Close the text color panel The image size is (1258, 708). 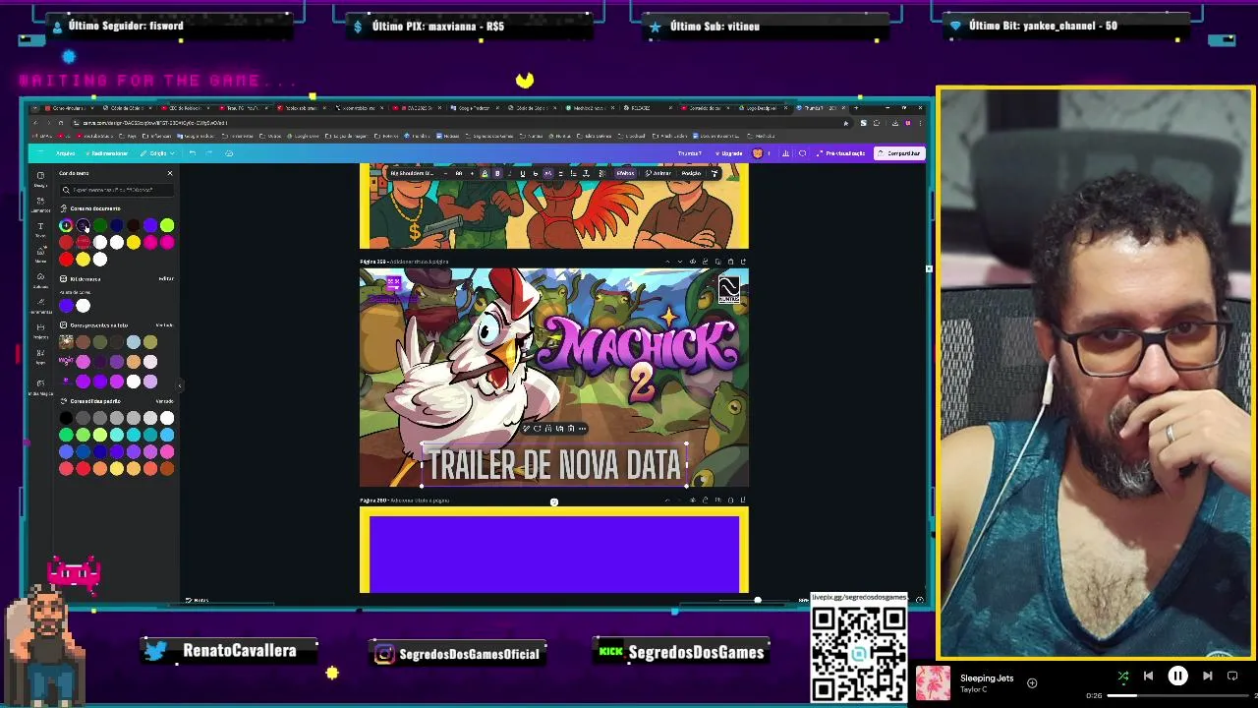point(169,173)
